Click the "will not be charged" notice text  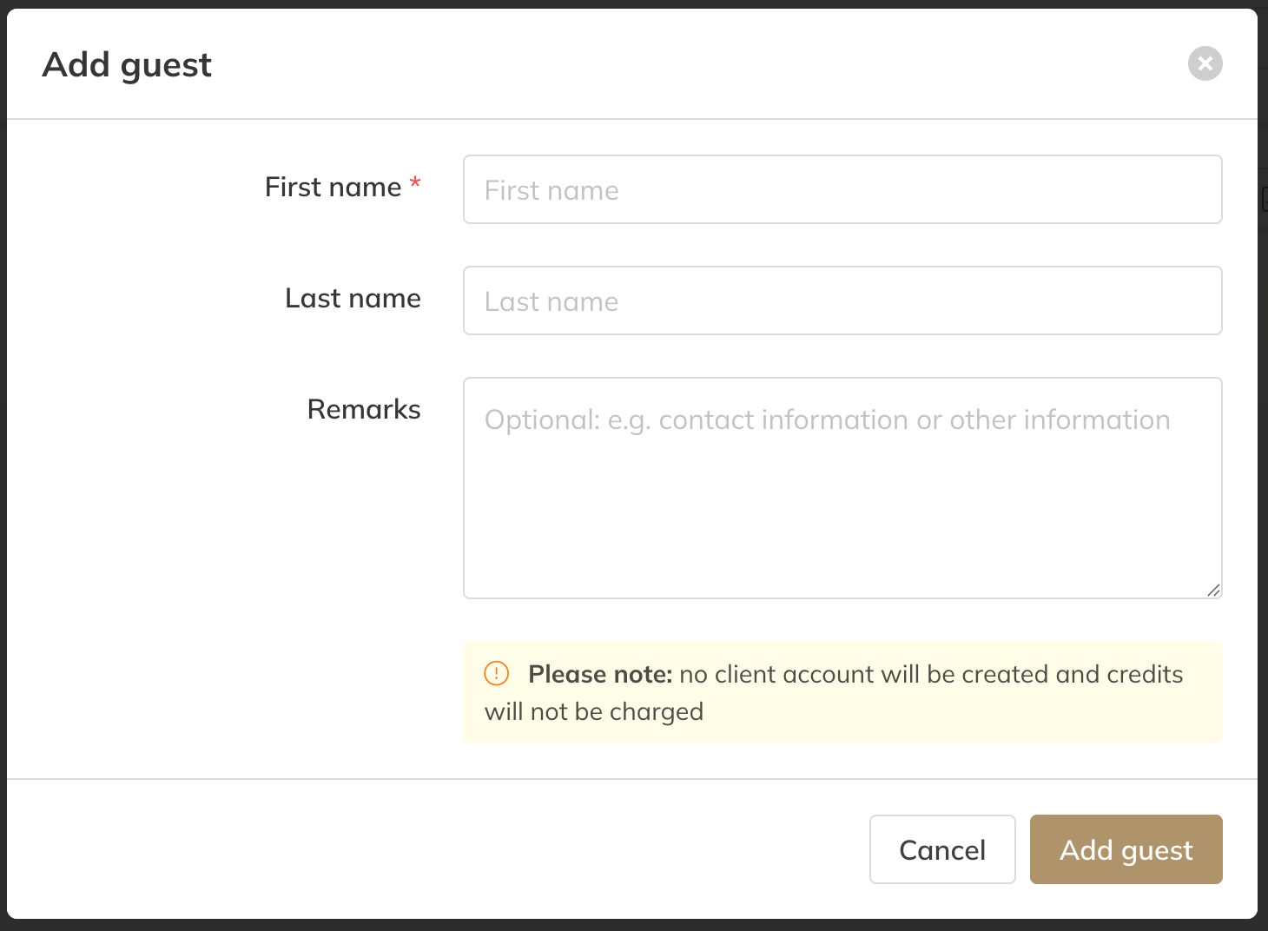(594, 711)
